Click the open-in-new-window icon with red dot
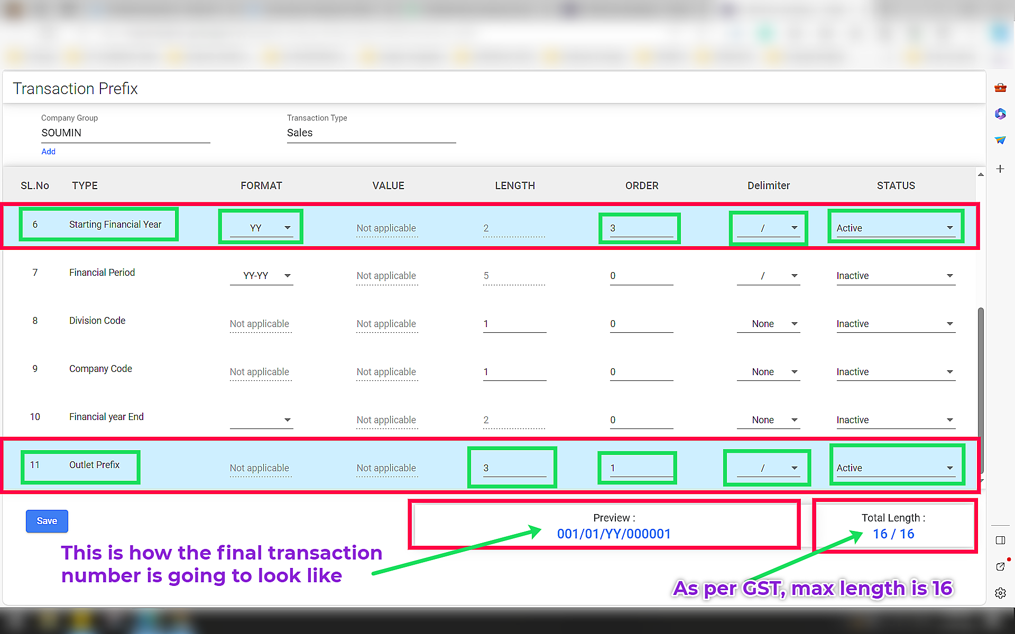The width and height of the screenshot is (1015, 634). point(1000,566)
